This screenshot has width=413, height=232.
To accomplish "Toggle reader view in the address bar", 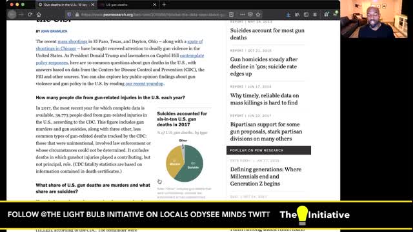I will (231, 15).
